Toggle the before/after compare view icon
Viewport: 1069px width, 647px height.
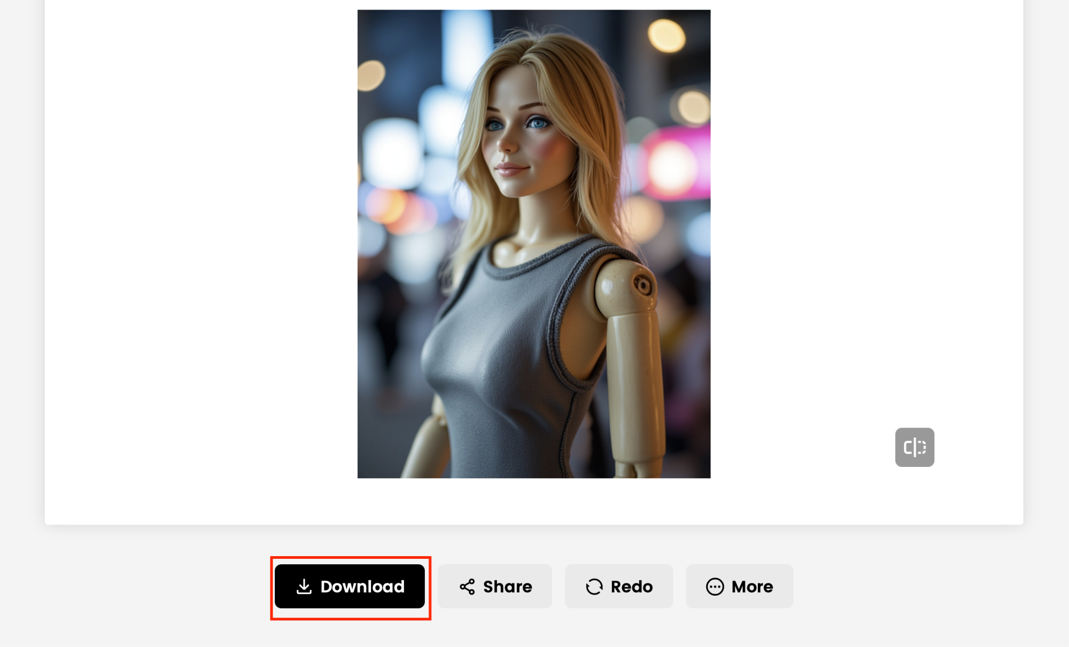pyautogui.click(x=915, y=447)
